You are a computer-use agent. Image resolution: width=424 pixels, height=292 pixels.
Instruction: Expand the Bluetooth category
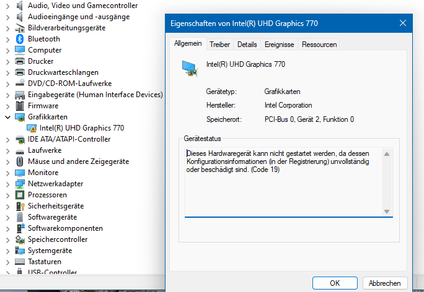point(8,39)
